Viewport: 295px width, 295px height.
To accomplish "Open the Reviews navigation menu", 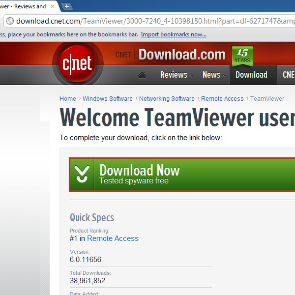I will pyautogui.click(x=174, y=75).
